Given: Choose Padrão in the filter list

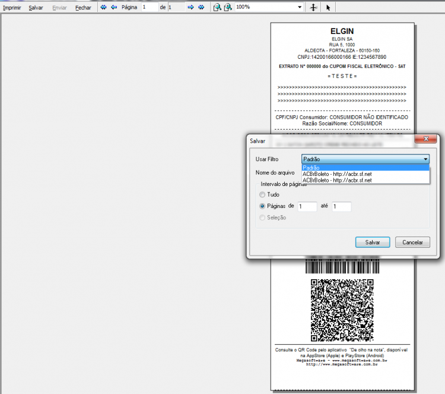Looking at the screenshot, I should (365, 168).
